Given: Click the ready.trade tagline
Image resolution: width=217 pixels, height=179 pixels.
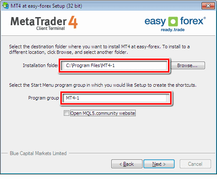Looking at the screenshot, I should click(172, 30).
